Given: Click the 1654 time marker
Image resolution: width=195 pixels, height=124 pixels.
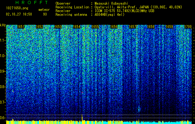Looking at the screenshot, I should pyautogui.click(x=77, y=27).
